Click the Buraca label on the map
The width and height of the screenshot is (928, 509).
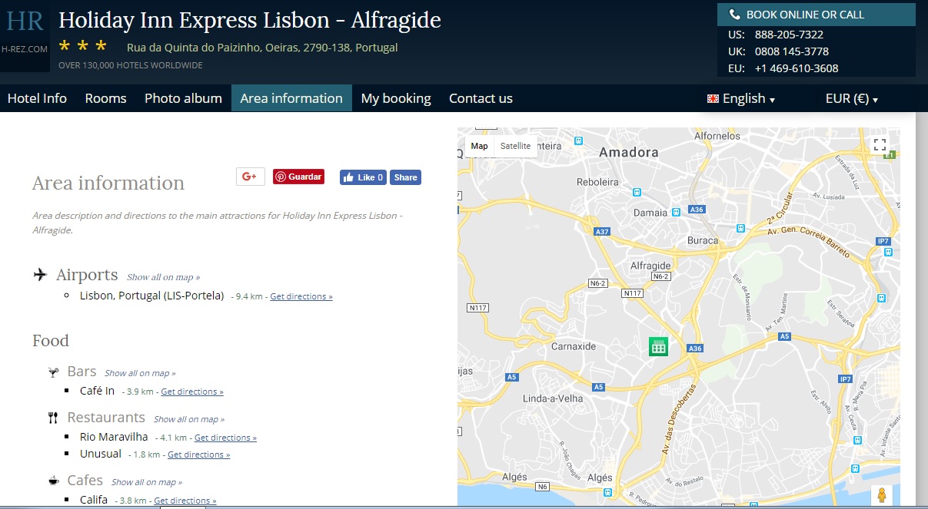703,240
